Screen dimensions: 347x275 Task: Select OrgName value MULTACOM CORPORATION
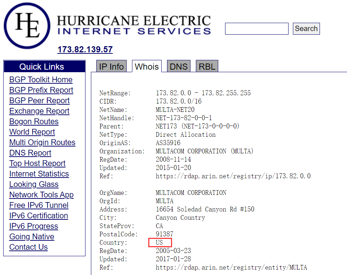pos(191,193)
